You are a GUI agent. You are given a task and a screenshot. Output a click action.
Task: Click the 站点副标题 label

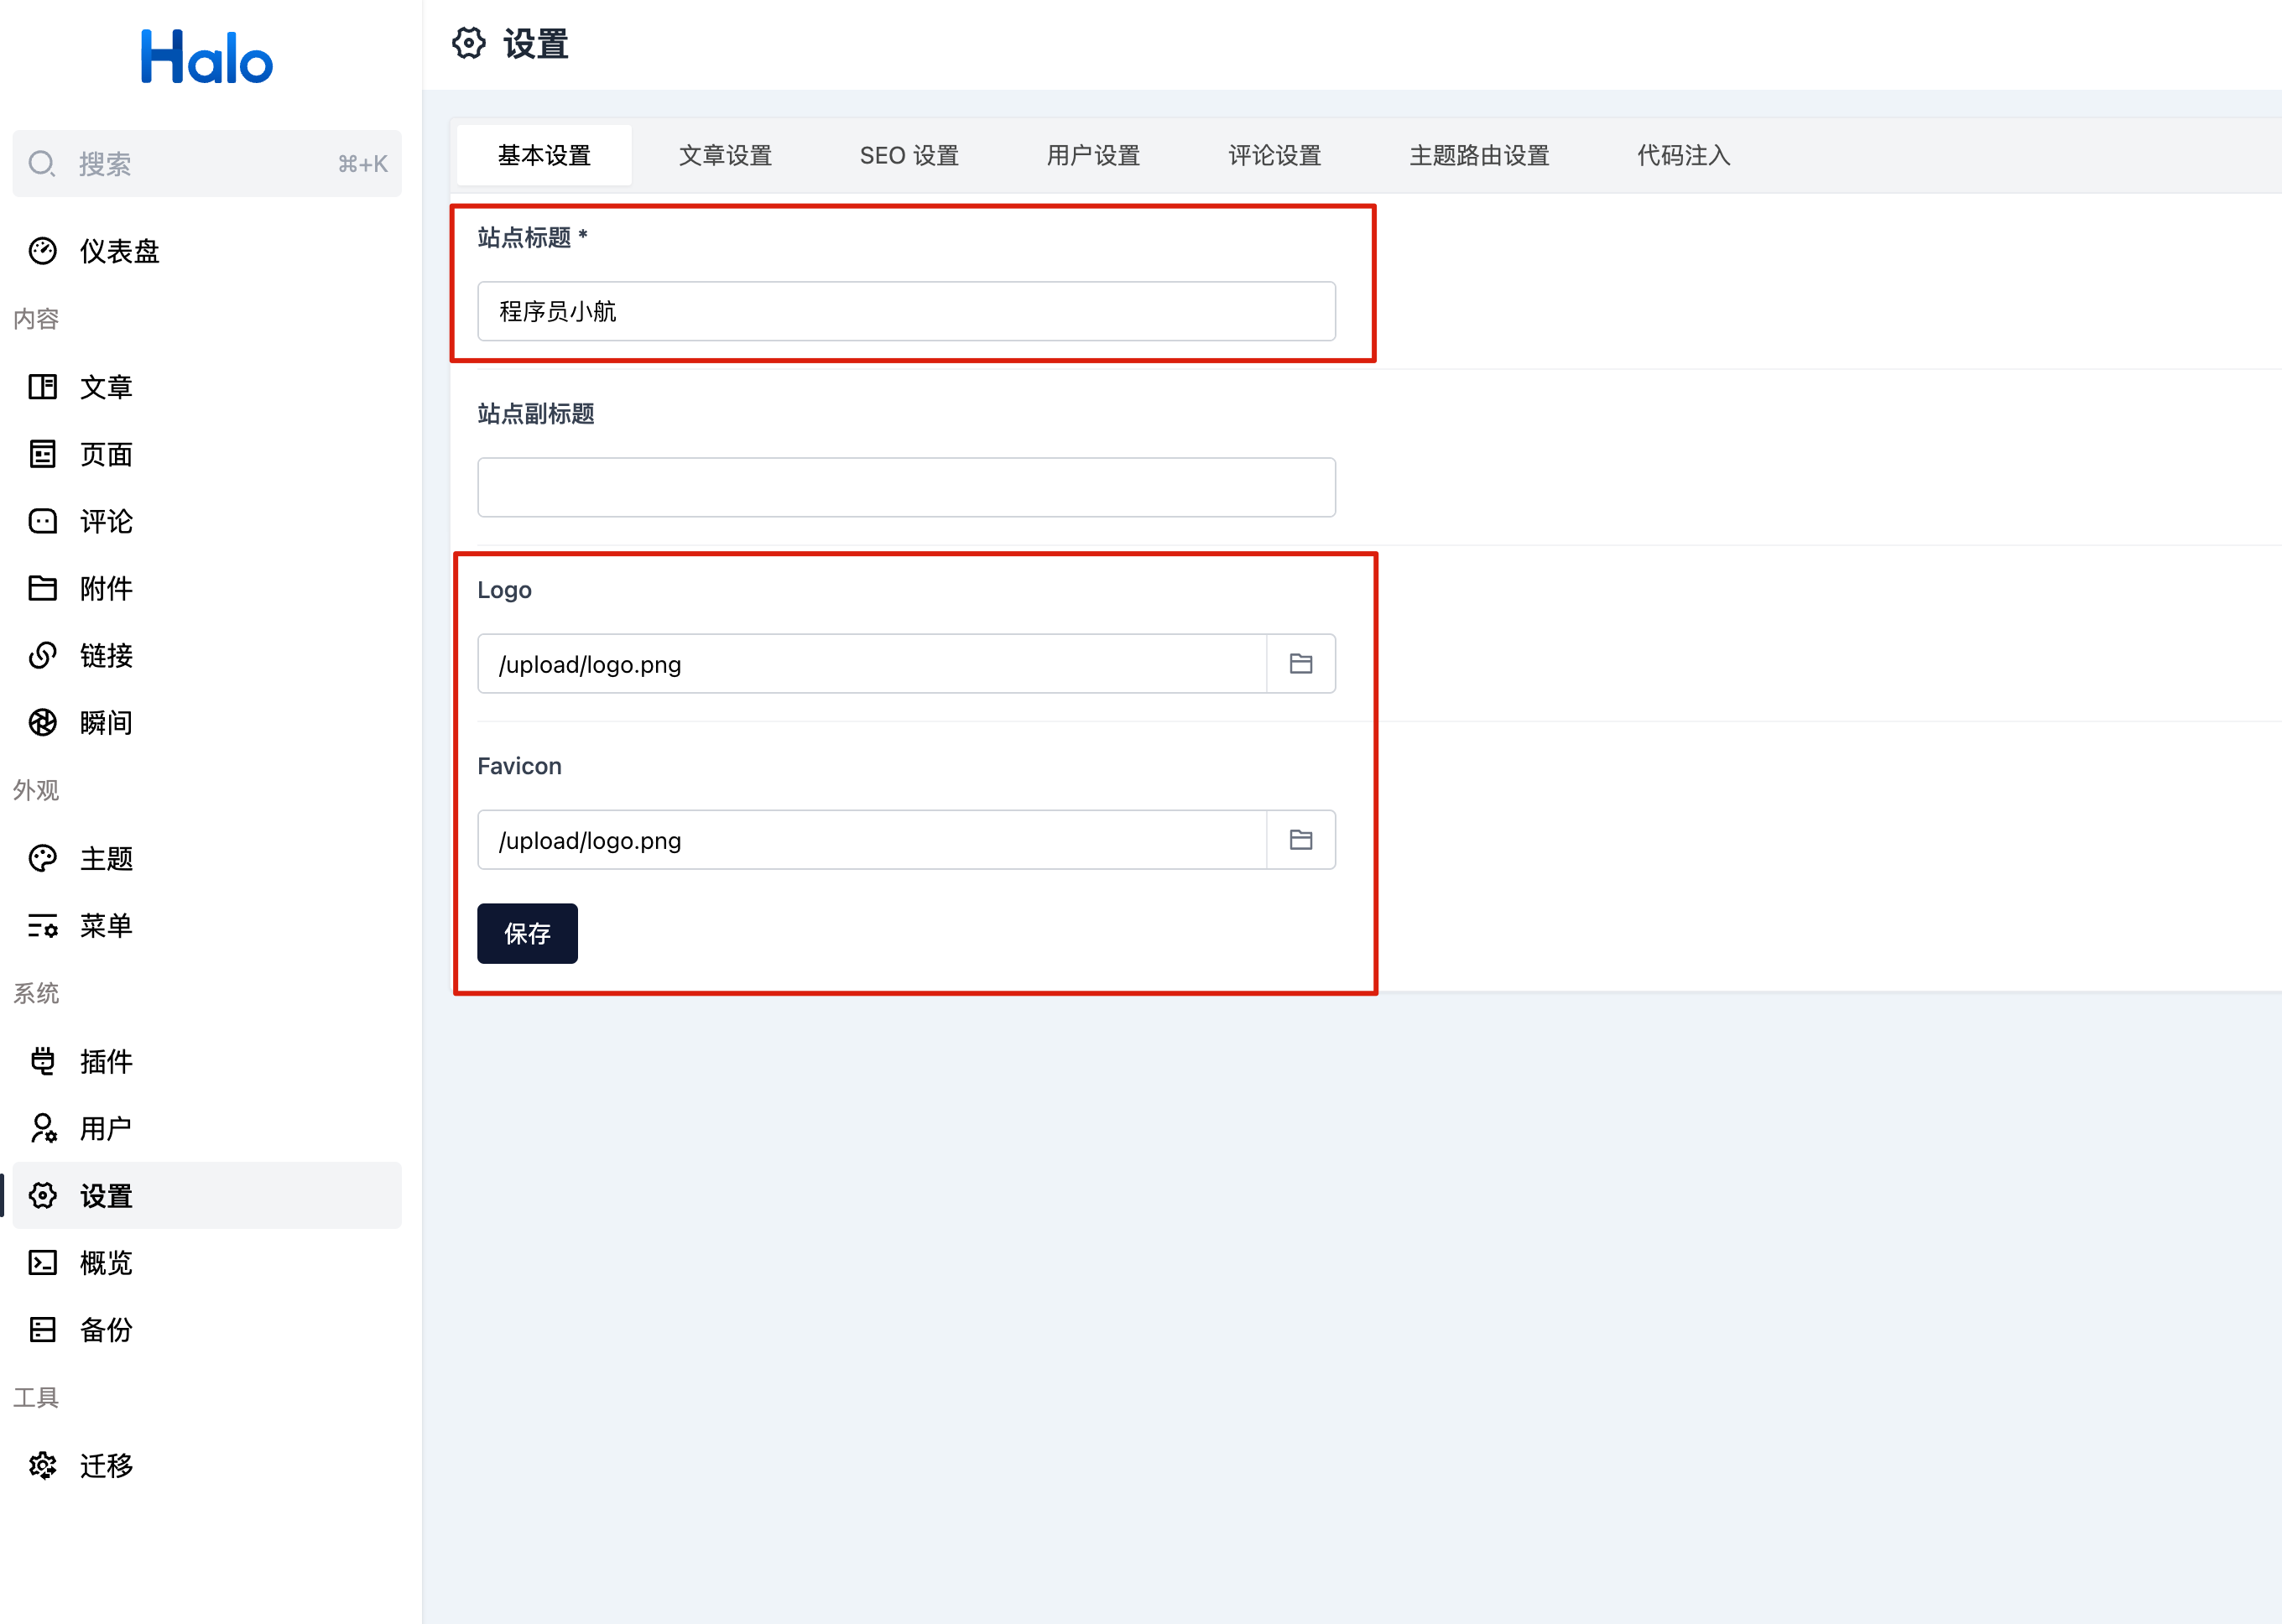pyautogui.click(x=536, y=413)
